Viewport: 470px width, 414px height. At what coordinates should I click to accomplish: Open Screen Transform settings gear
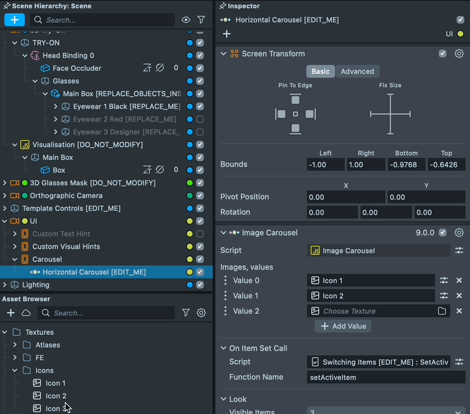tap(459, 54)
